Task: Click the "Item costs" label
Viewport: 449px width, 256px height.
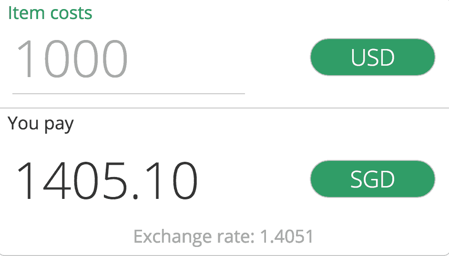Action: (50, 13)
